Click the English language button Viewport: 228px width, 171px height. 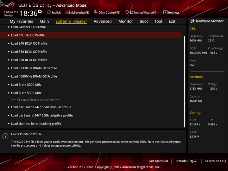pos(54,12)
